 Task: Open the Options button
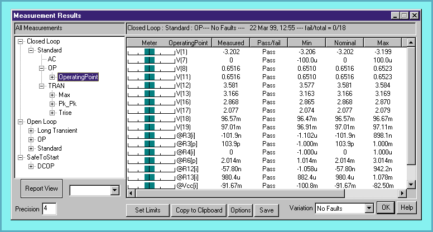pos(240,210)
